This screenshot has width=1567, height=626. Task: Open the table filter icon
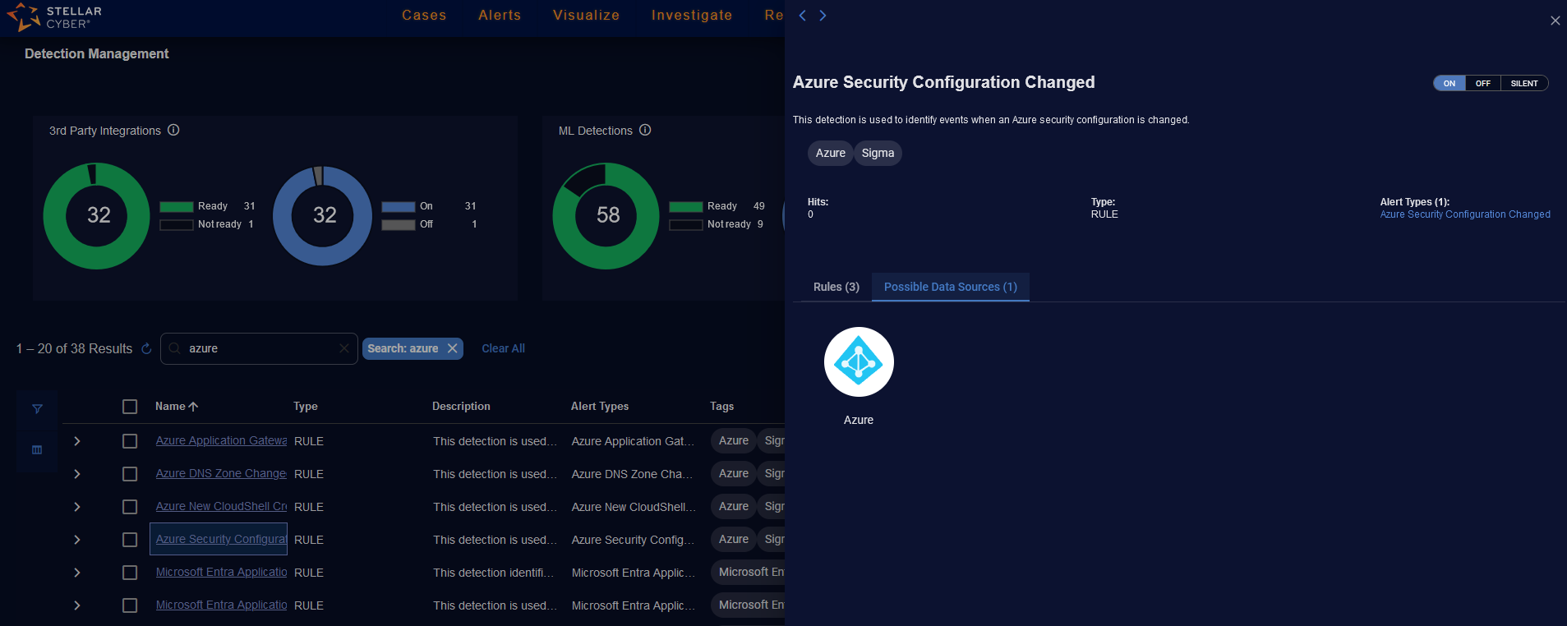coord(37,408)
